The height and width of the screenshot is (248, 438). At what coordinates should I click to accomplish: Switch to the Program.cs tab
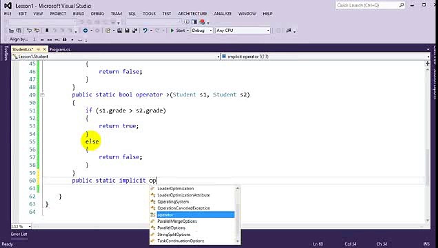(60, 49)
